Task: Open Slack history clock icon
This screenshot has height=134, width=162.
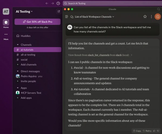Action: coord(58,4)
